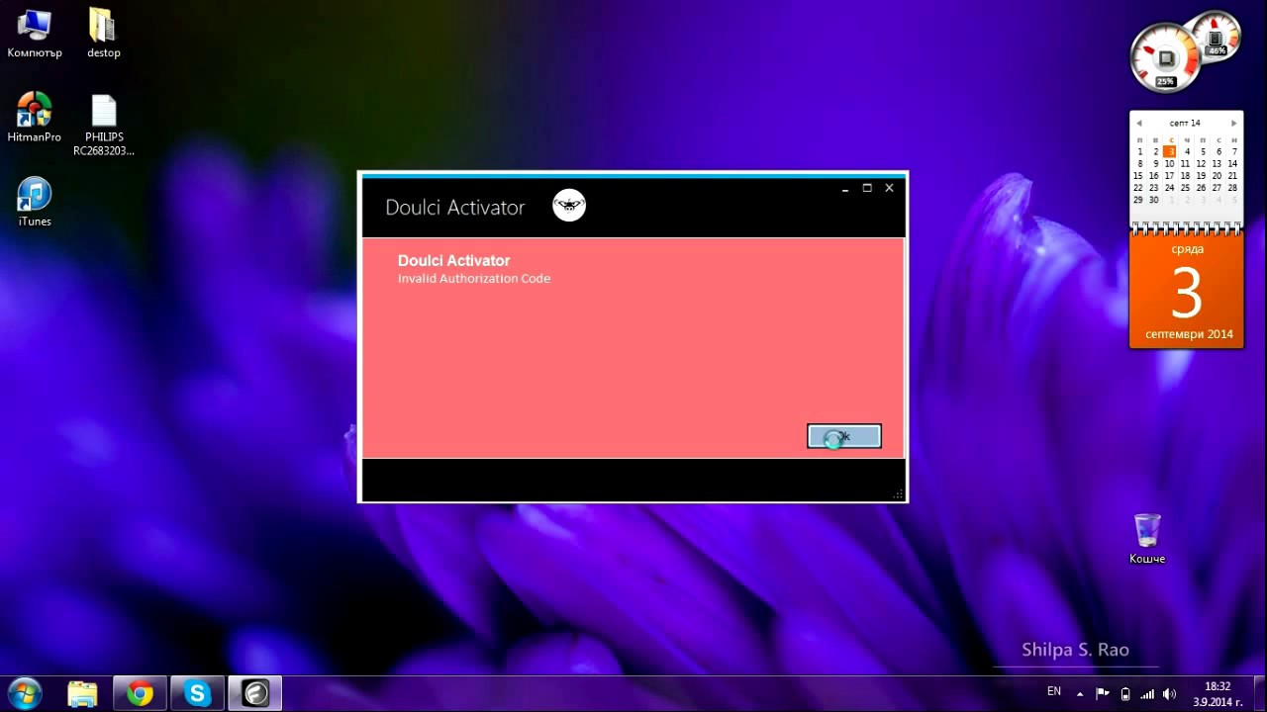The image size is (1267, 712).
Task: Click the септ 14 calendar header
Action: tap(1185, 123)
